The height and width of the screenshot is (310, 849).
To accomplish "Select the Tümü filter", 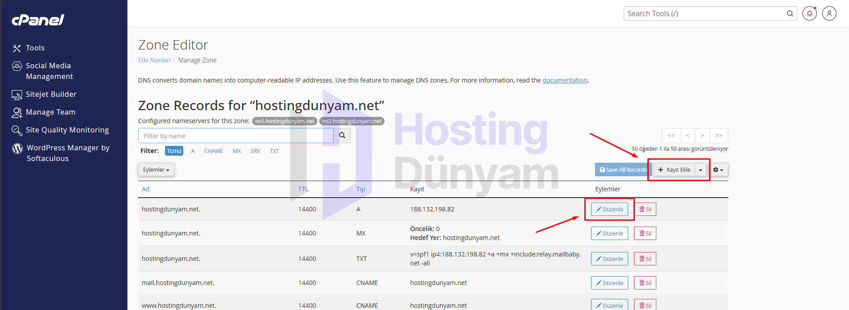I will pyautogui.click(x=174, y=151).
